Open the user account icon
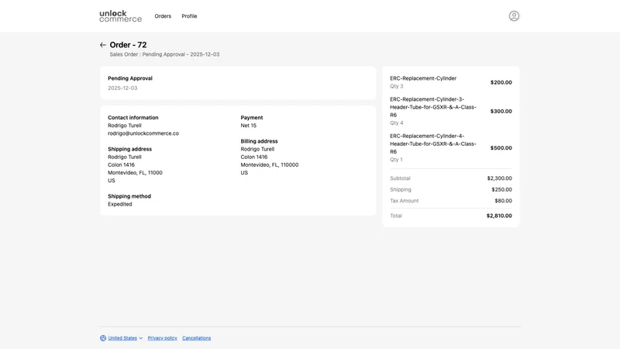The height and width of the screenshot is (349, 620). pyautogui.click(x=514, y=16)
